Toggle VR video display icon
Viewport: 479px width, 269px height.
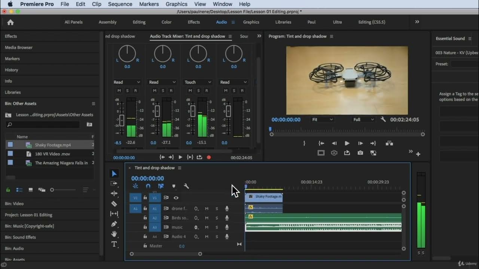(334, 153)
